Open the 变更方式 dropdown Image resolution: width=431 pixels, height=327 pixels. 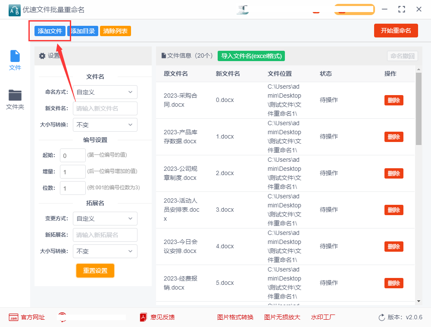point(105,219)
